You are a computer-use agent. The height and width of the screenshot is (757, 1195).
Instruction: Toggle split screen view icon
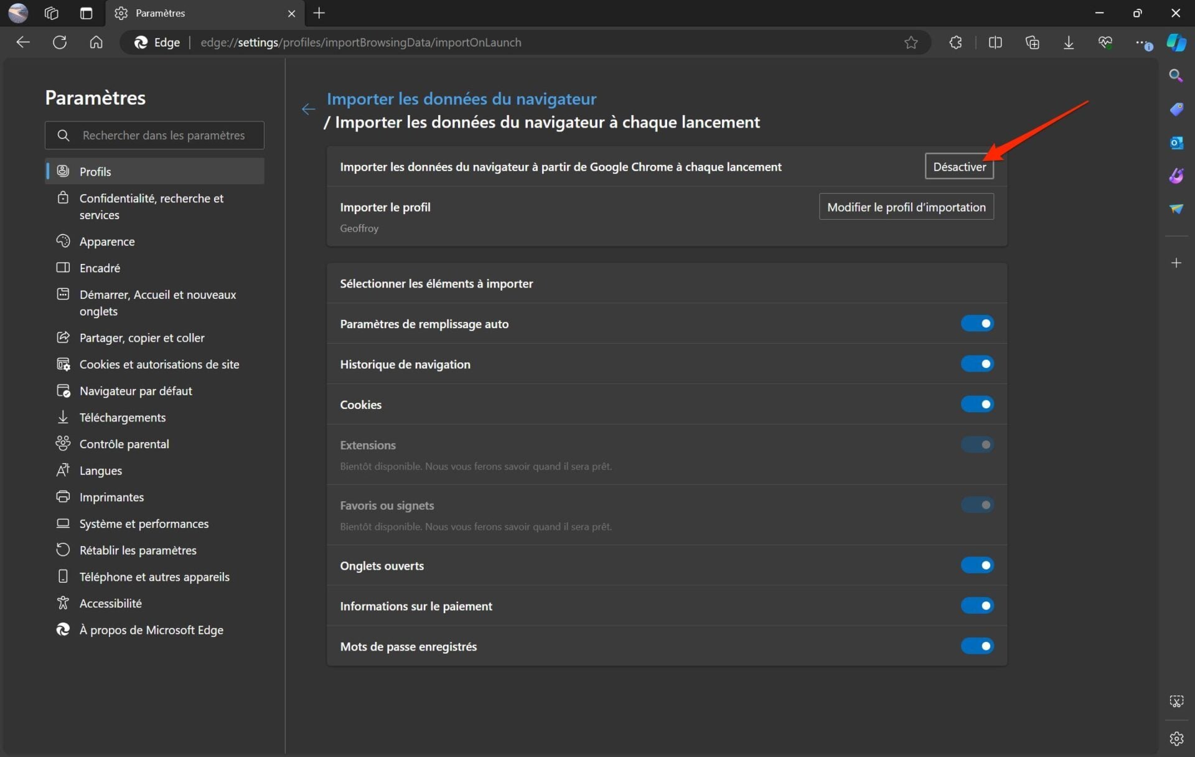(995, 42)
